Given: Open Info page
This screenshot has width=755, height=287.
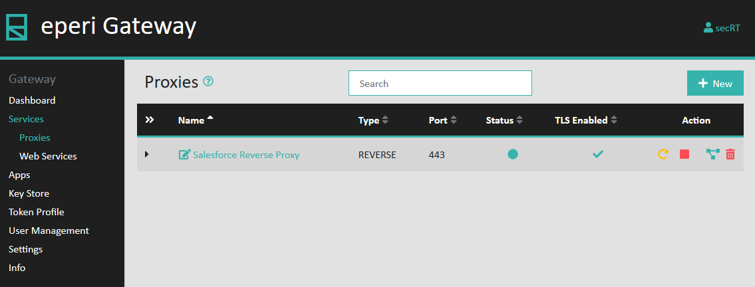Looking at the screenshot, I should 17,268.
